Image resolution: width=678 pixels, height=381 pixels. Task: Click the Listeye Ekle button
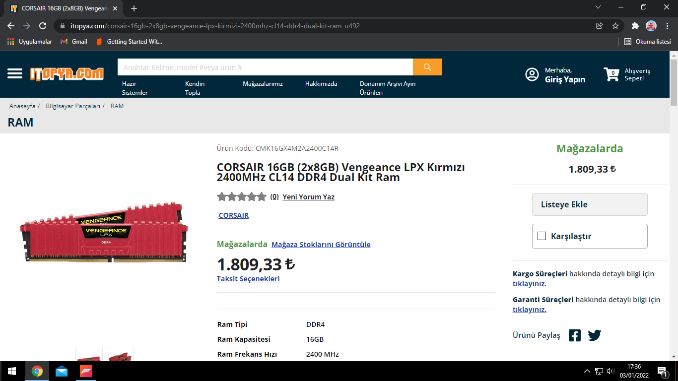point(590,204)
